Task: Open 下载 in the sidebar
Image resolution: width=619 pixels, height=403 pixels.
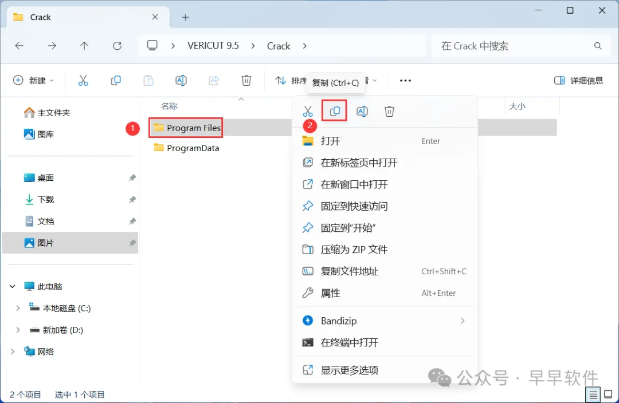Action: (x=39, y=200)
